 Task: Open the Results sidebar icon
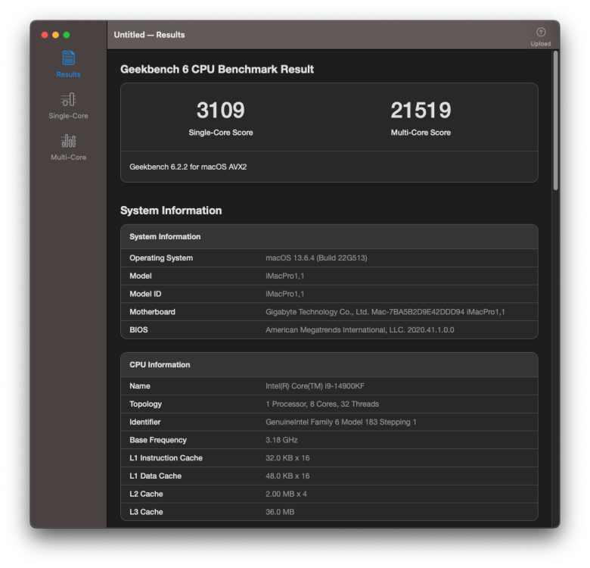coord(69,58)
